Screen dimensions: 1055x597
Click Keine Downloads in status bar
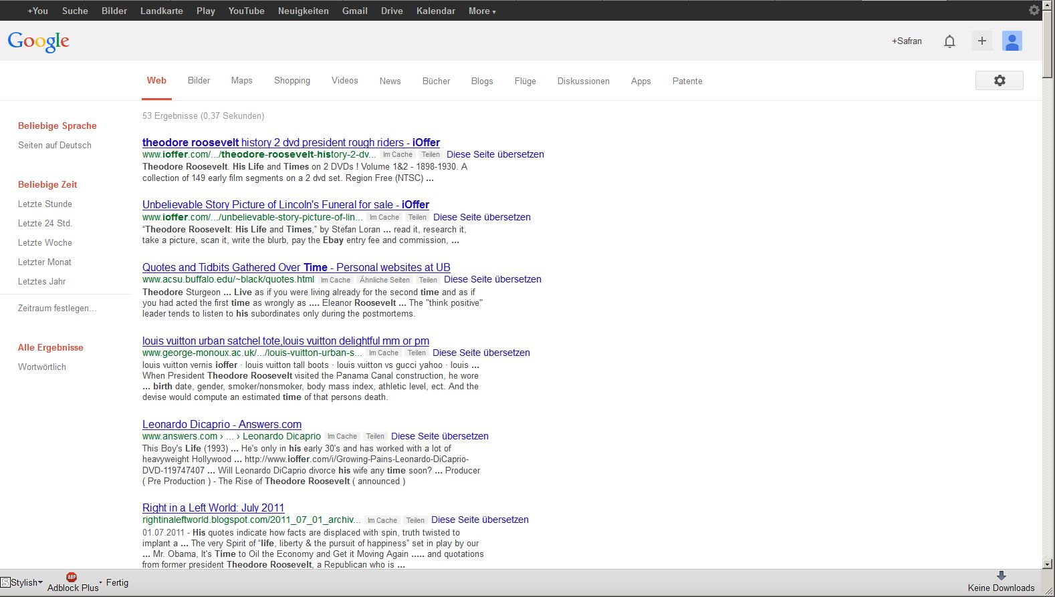tap(1001, 588)
